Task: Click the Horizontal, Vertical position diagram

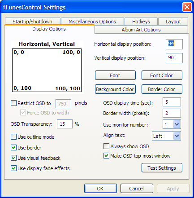Action: click(47, 70)
